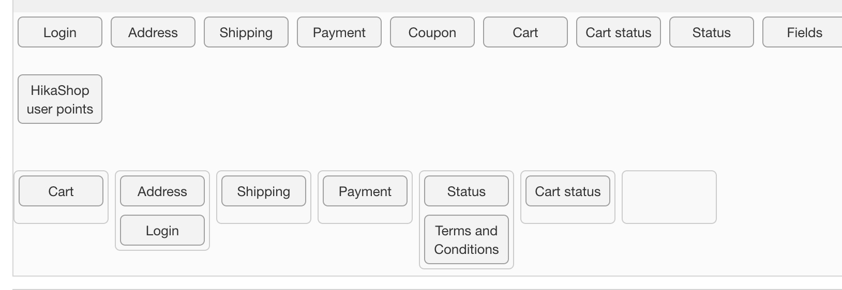
Task: Select the HikaShop user points block
Action: point(60,100)
